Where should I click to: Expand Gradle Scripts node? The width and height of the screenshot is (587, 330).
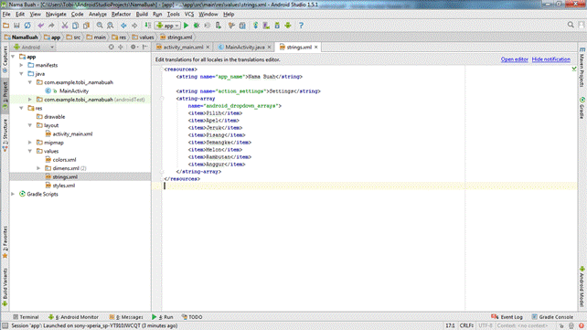coord(13,194)
